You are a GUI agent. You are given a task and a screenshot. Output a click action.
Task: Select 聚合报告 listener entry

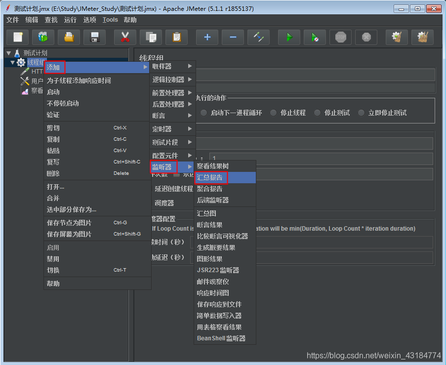(x=225, y=189)
